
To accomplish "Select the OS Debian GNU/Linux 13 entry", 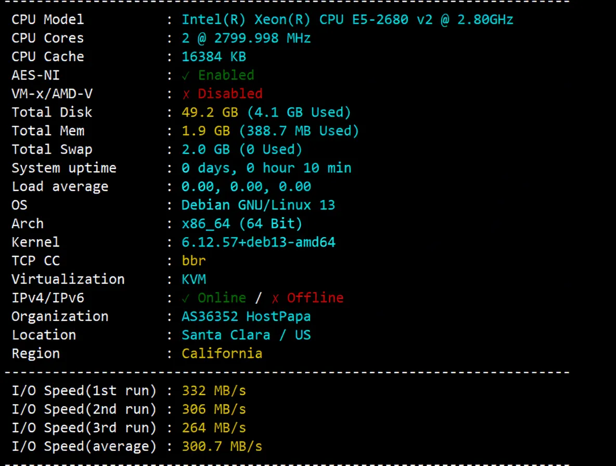I will (x=259, y=204).
